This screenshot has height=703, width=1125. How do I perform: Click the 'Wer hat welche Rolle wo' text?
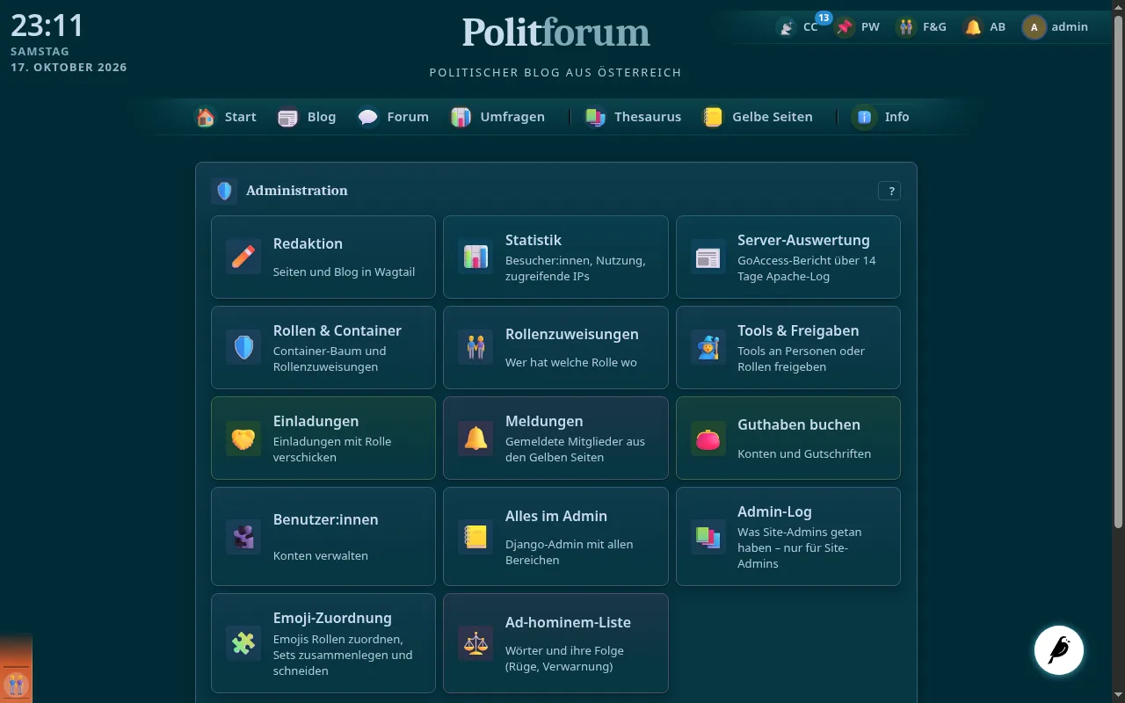pos(571,362)
